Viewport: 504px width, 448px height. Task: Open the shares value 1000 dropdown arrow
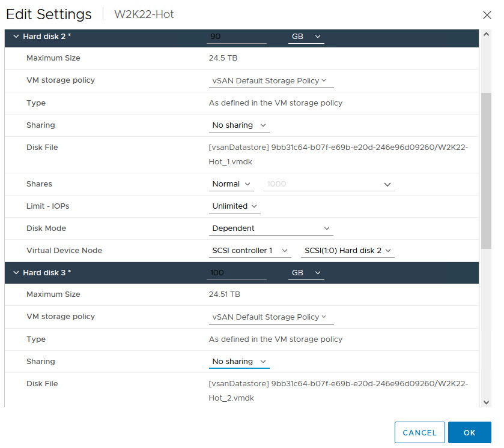coord(387,185)
